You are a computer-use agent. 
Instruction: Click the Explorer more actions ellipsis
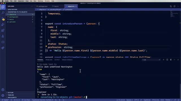coord(32,6)
